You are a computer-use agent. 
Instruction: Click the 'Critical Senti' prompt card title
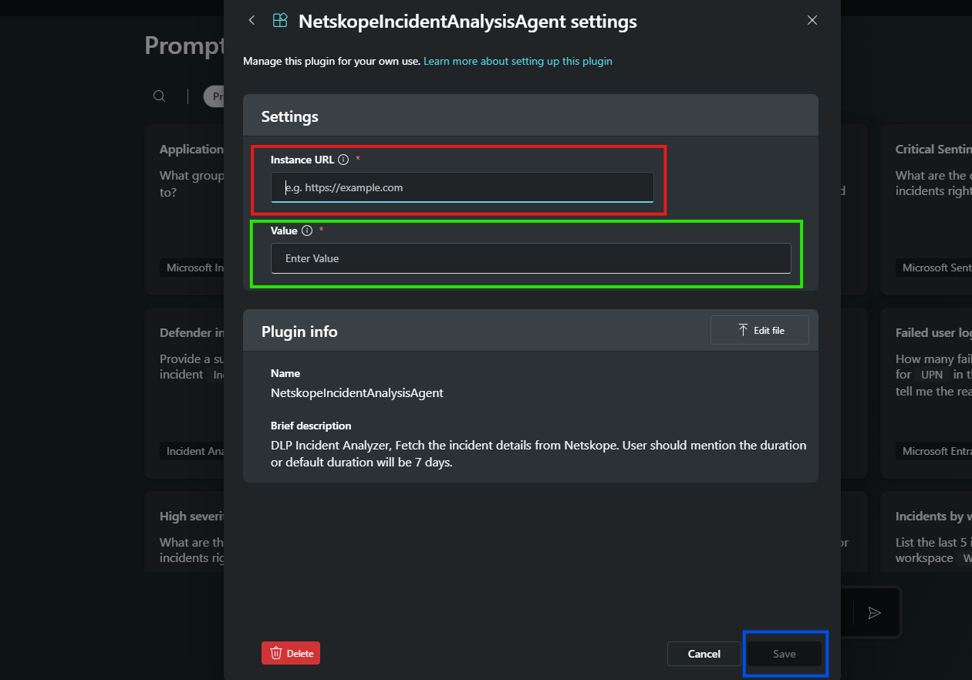coord(933,150)
